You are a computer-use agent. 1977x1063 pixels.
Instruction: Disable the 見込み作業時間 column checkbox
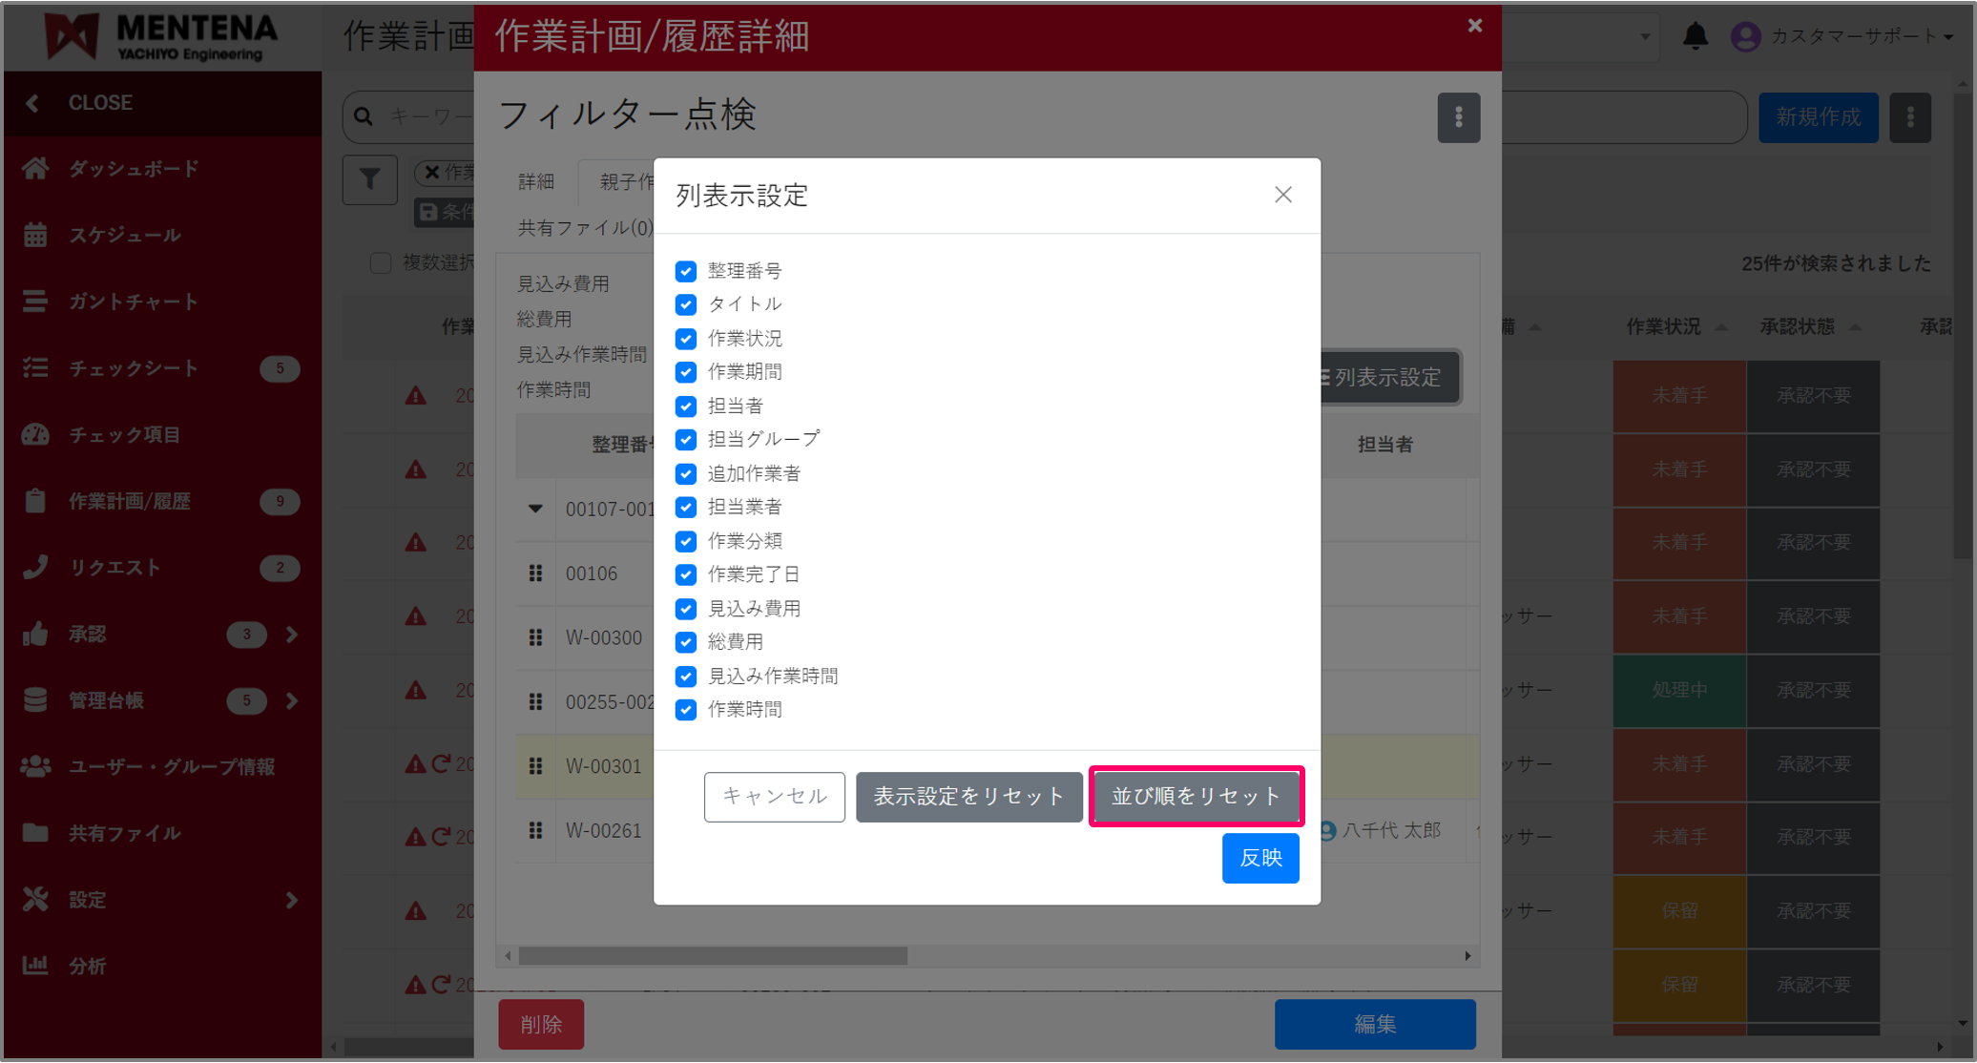click(685, 676)
